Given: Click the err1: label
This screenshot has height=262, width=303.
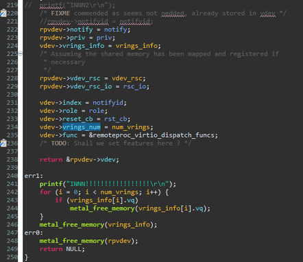Looking at the screenshot, I should [x=34, y=176].
